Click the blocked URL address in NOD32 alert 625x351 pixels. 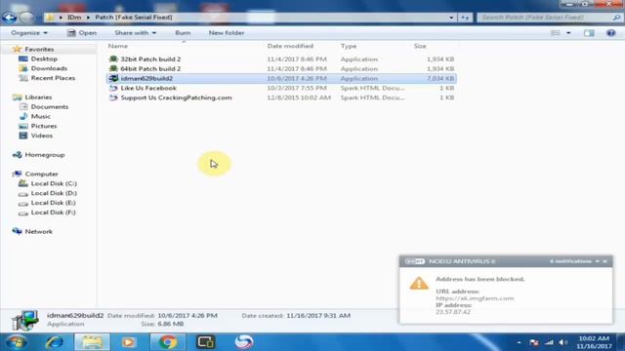475,298
